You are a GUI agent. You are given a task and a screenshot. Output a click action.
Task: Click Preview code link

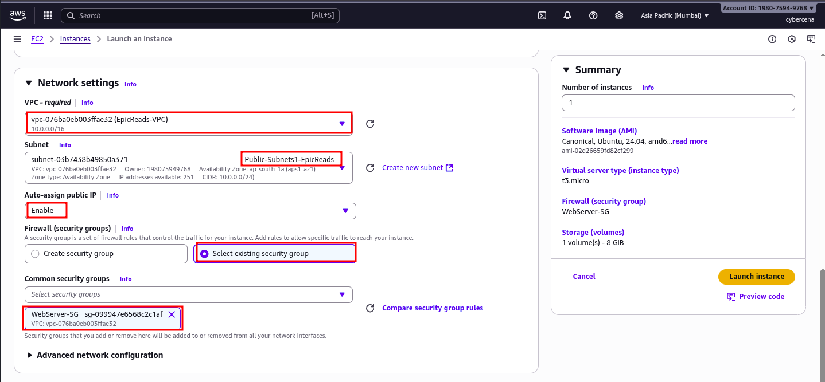[x=761, y=296]
